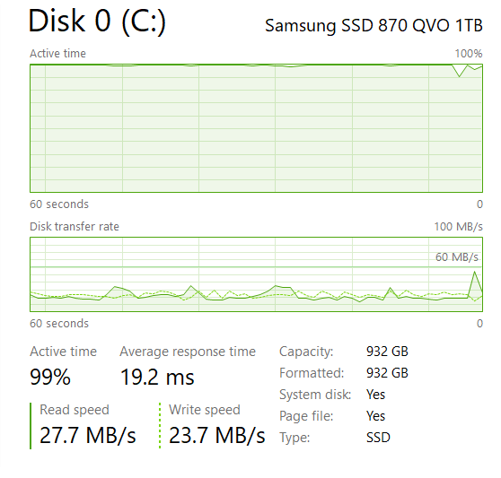Viewport: 501px width, 478px height.
Task: Click the dotted green Write speed indicator bar
Action: (x=160, y=426)
